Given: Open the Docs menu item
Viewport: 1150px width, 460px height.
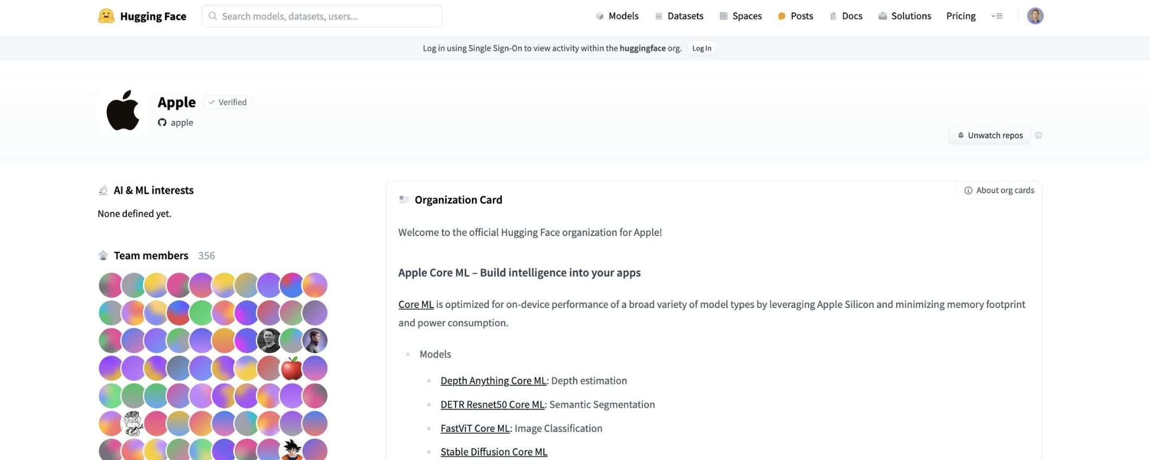Looking at the screenshot, I should pyautogui.click(x=846, y=16).
